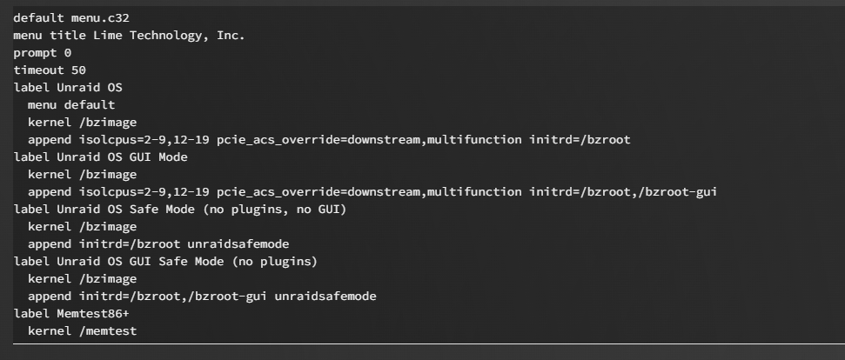Image resolution: width=845 pixels, height=360 pixels.
Task: Click the 'menu default' line
Action: pyautogui.click(x=71, y=105)
